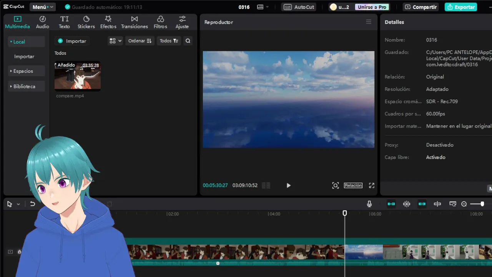Click the current timecode 00:05:30:27
Screen dimensions: 492x277
coord(215,185)
